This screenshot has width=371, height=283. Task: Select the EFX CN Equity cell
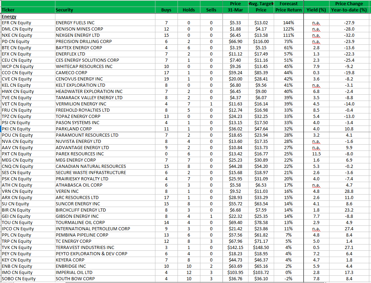tap(28, 54)
